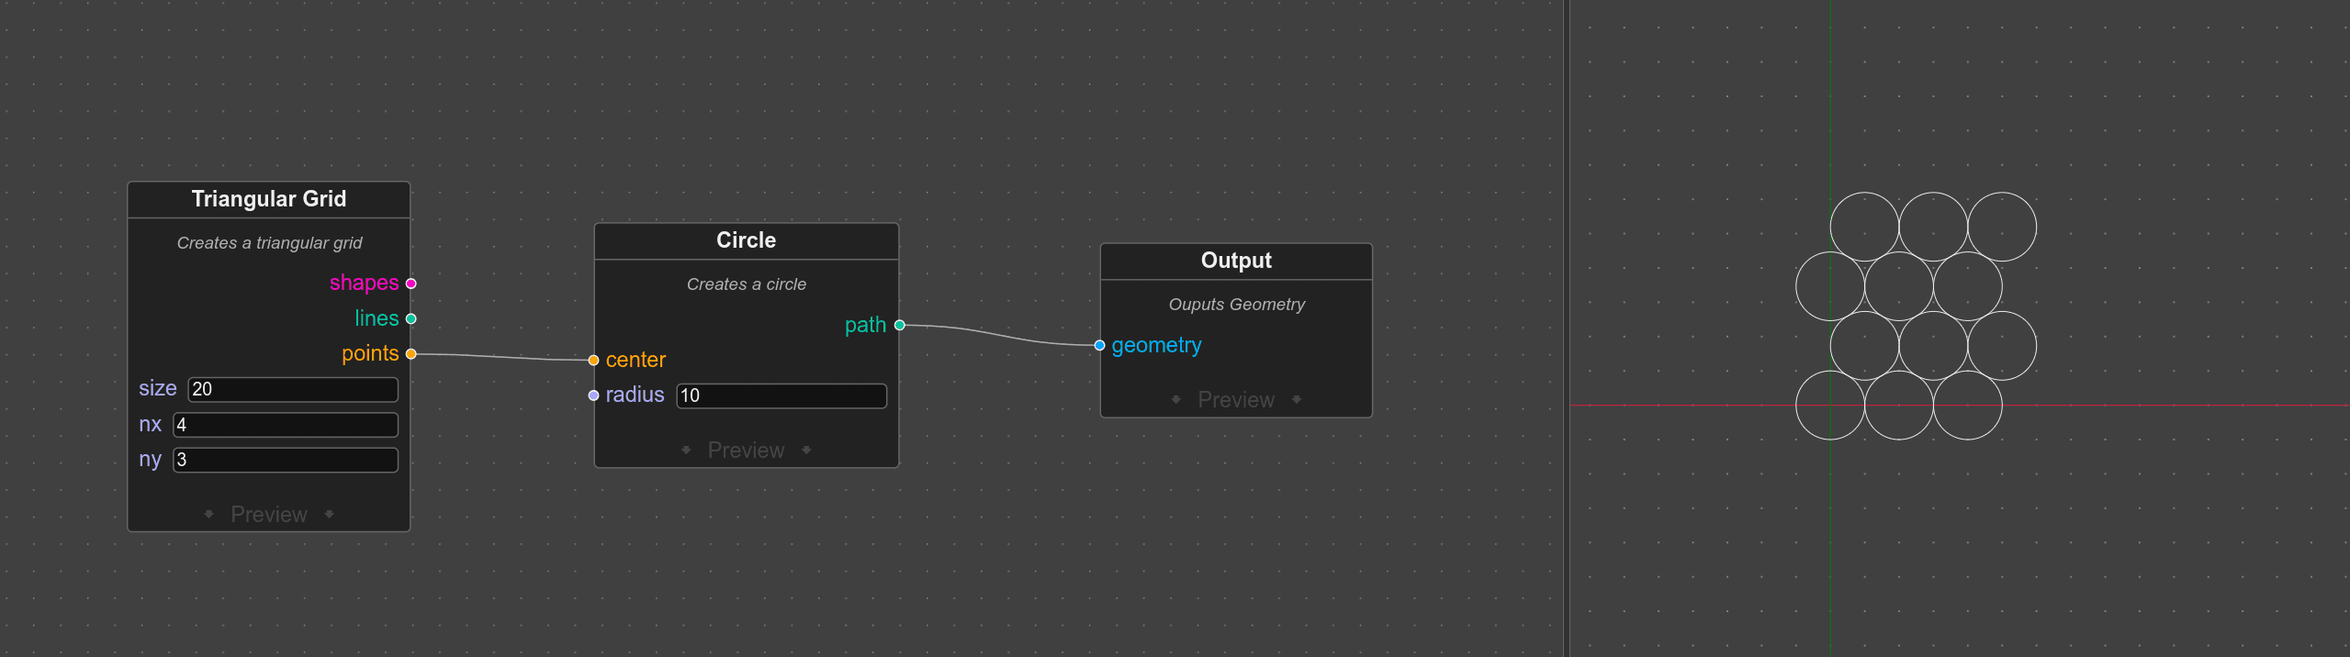Viewport: 2350px width, 657px height.
Task: Select the Triangular Grid node title bar
Action: coord(268,199)
